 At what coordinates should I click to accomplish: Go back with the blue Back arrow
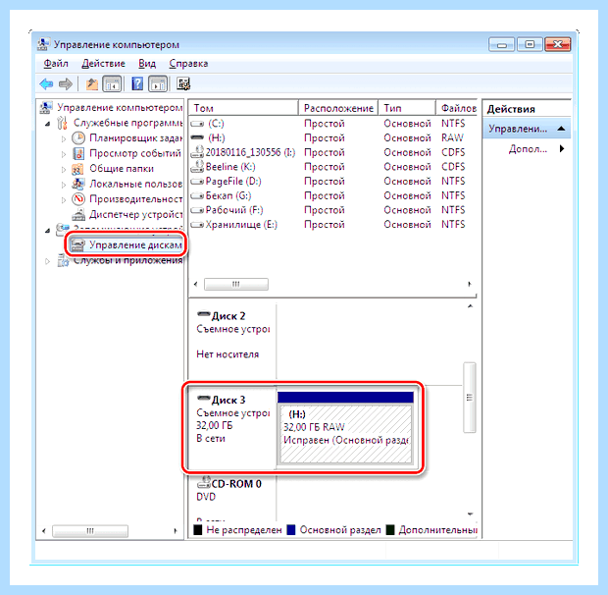click(x=46, y=83)
